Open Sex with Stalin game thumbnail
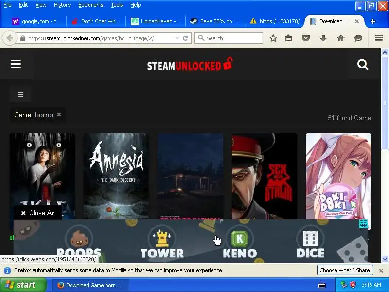389x292 pixels. click(264, 176)
